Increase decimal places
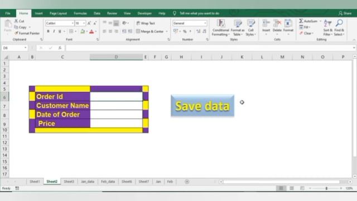Image resolution: width=357 pixels, height=201 pixels. point(199,31)
